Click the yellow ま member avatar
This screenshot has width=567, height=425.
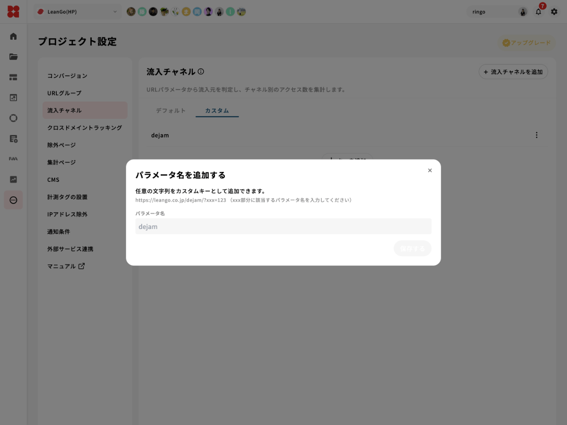coord(186,12)
